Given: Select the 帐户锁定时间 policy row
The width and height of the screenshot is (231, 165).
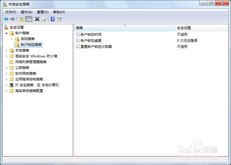Looking at the screenshot, I should pos(151,34).
